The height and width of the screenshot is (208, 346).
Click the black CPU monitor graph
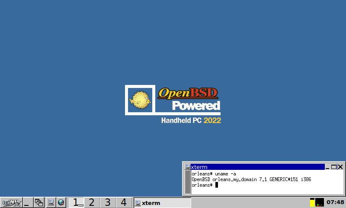(x=320, y=202)
